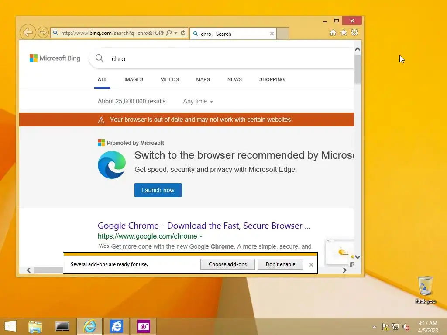This screenshot has height=335, width=447.
Task: Expand the 'Any time' date filter
Action: [x=198, y=101]
